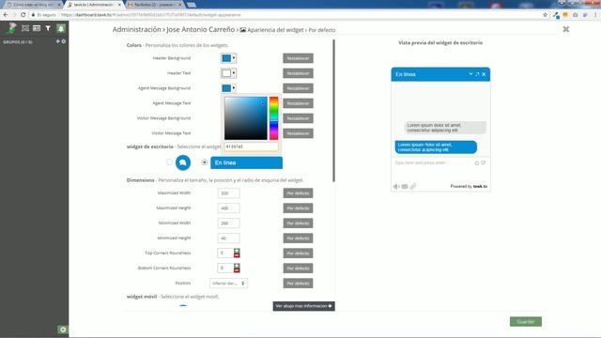Click the eyedropper extension icon in Chrome
The height and width of the screenshot is (338, 601).
556,15
